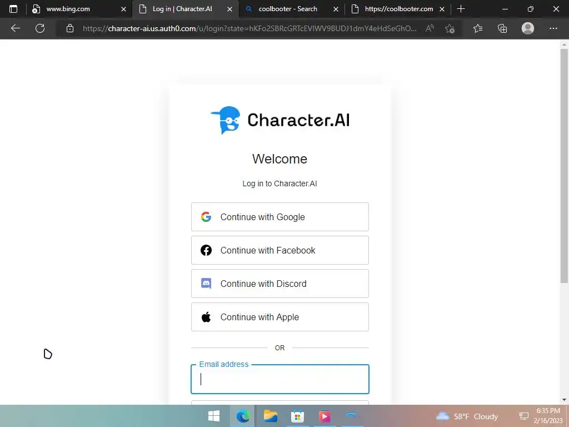Open the Windows Start menu

[x=214, y=416]
